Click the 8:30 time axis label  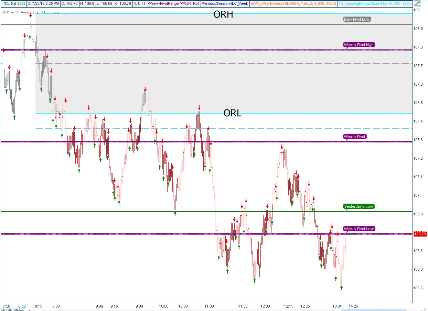56,306
